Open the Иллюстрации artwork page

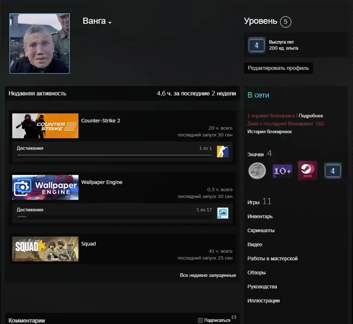[263, 301]
